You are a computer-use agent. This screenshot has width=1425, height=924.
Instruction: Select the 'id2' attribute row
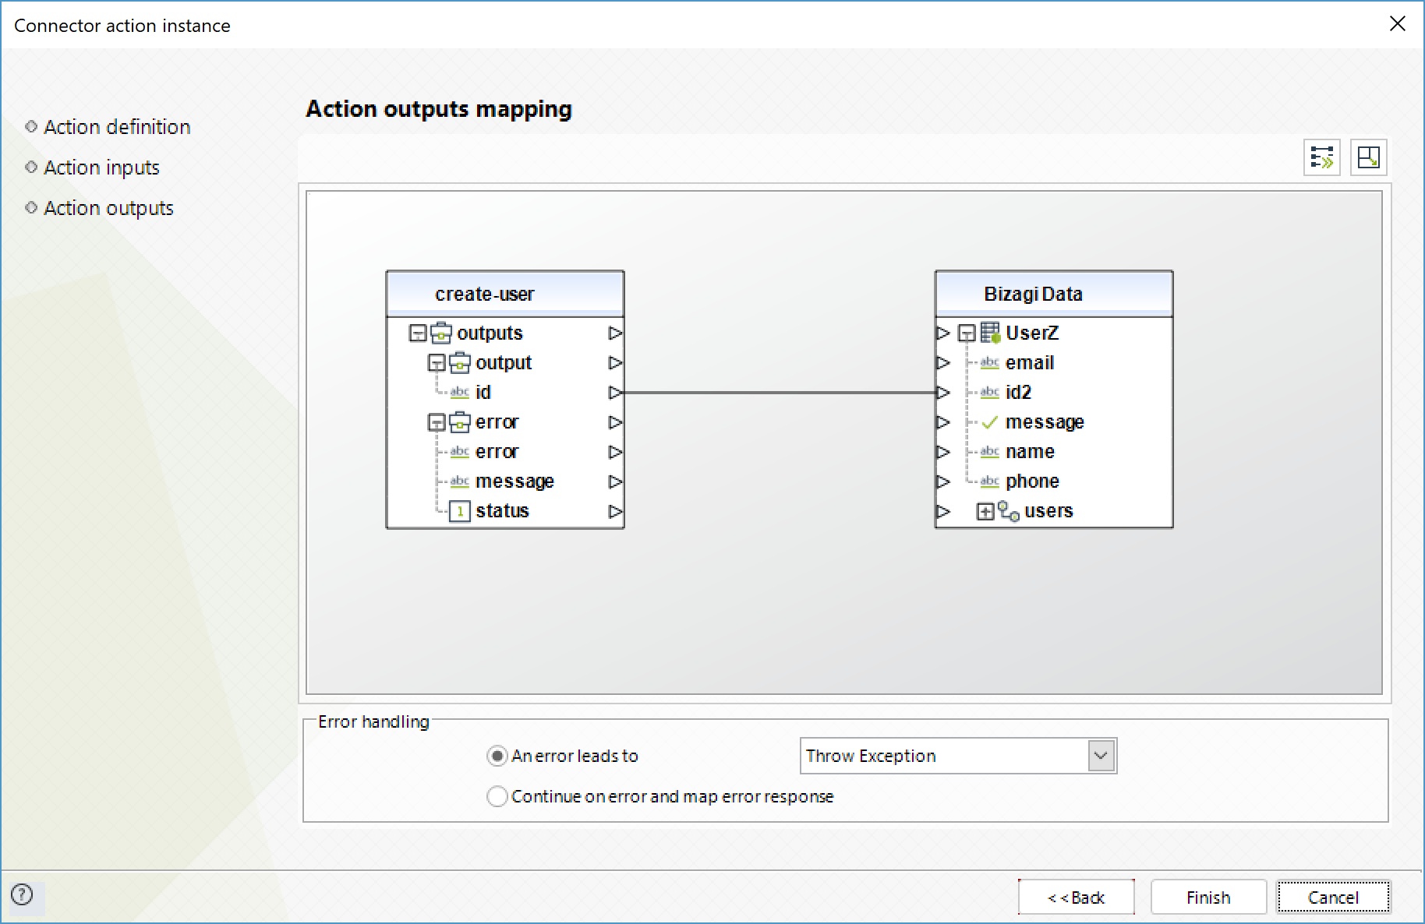pyautogui.click(x=1018, y=392)
